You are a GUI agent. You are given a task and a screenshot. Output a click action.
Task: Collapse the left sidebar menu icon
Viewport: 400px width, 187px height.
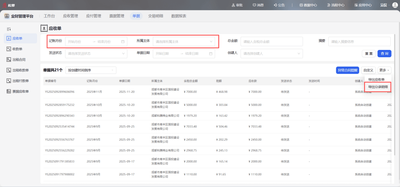pos(9,29)
